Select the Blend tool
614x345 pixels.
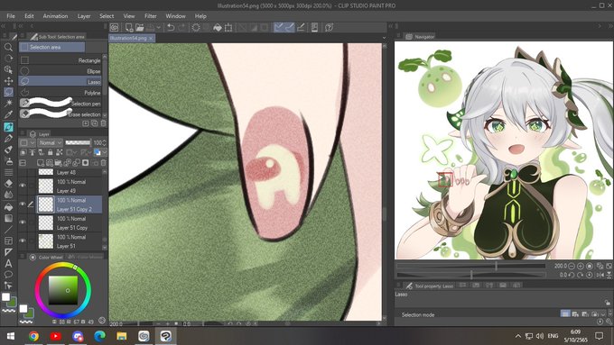[8, 195]
